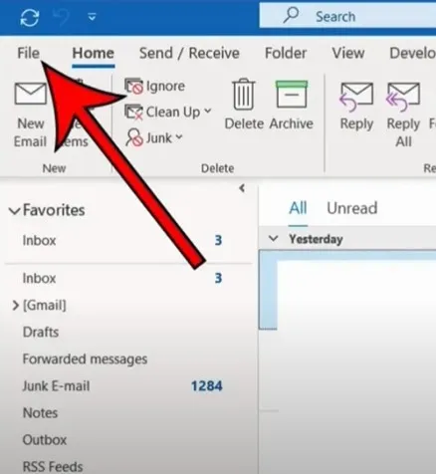Collapse the Yesterday message group

coord(273,238)
